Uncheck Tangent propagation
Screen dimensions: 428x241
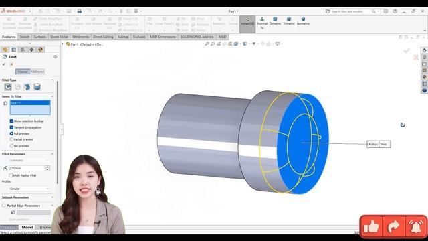[x=11, y=127]
